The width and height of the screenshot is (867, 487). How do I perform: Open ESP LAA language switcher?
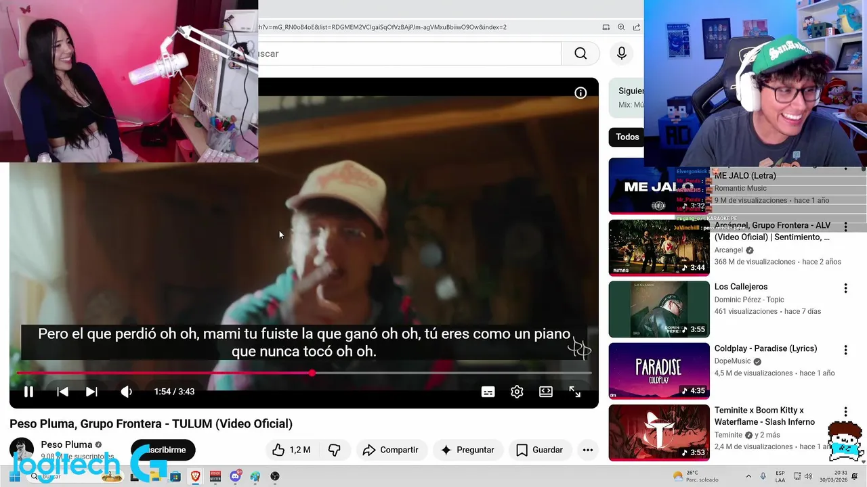[x=780, y=476]
